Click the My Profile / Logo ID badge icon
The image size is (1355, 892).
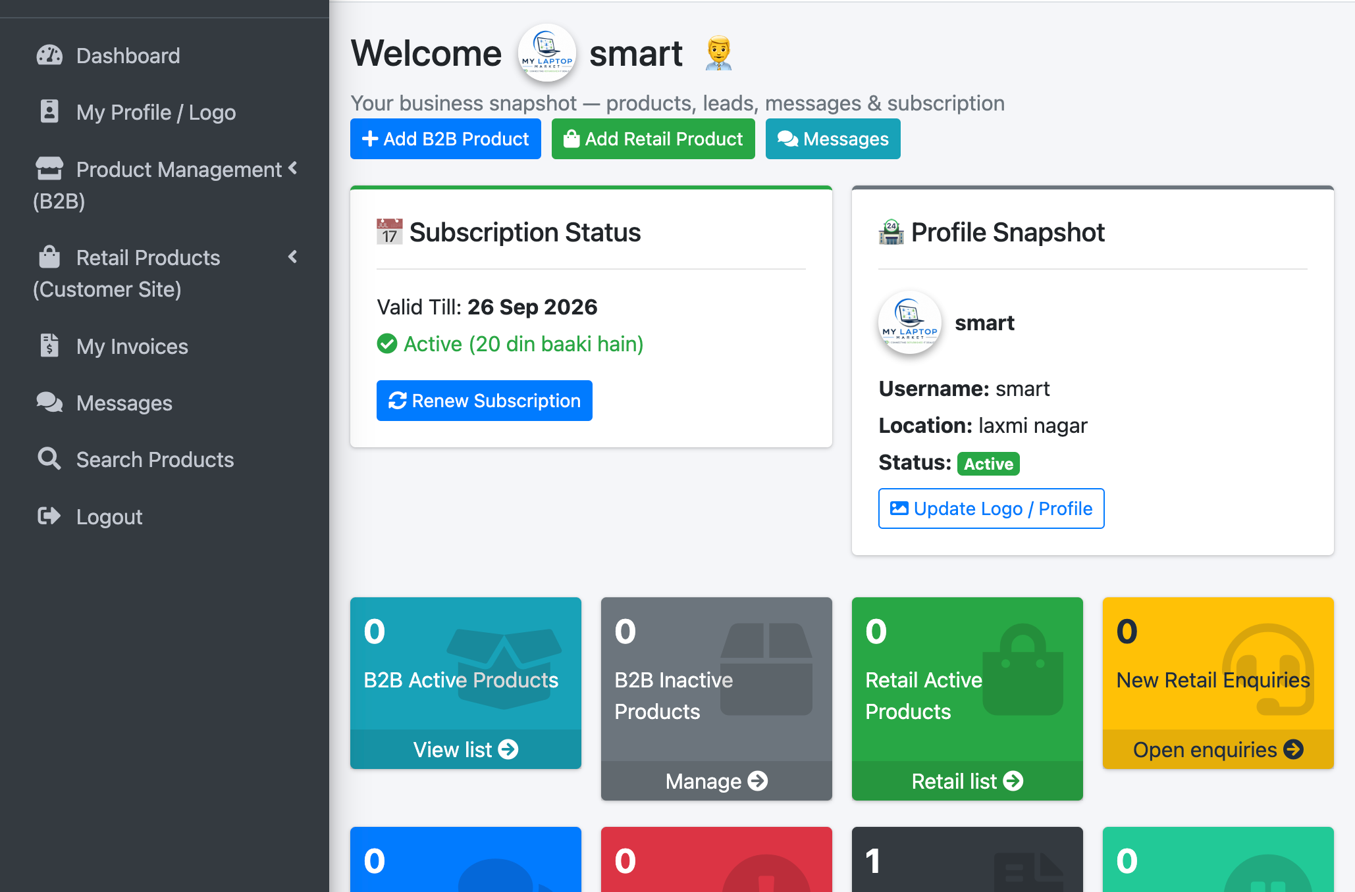(x=49, y=112)
